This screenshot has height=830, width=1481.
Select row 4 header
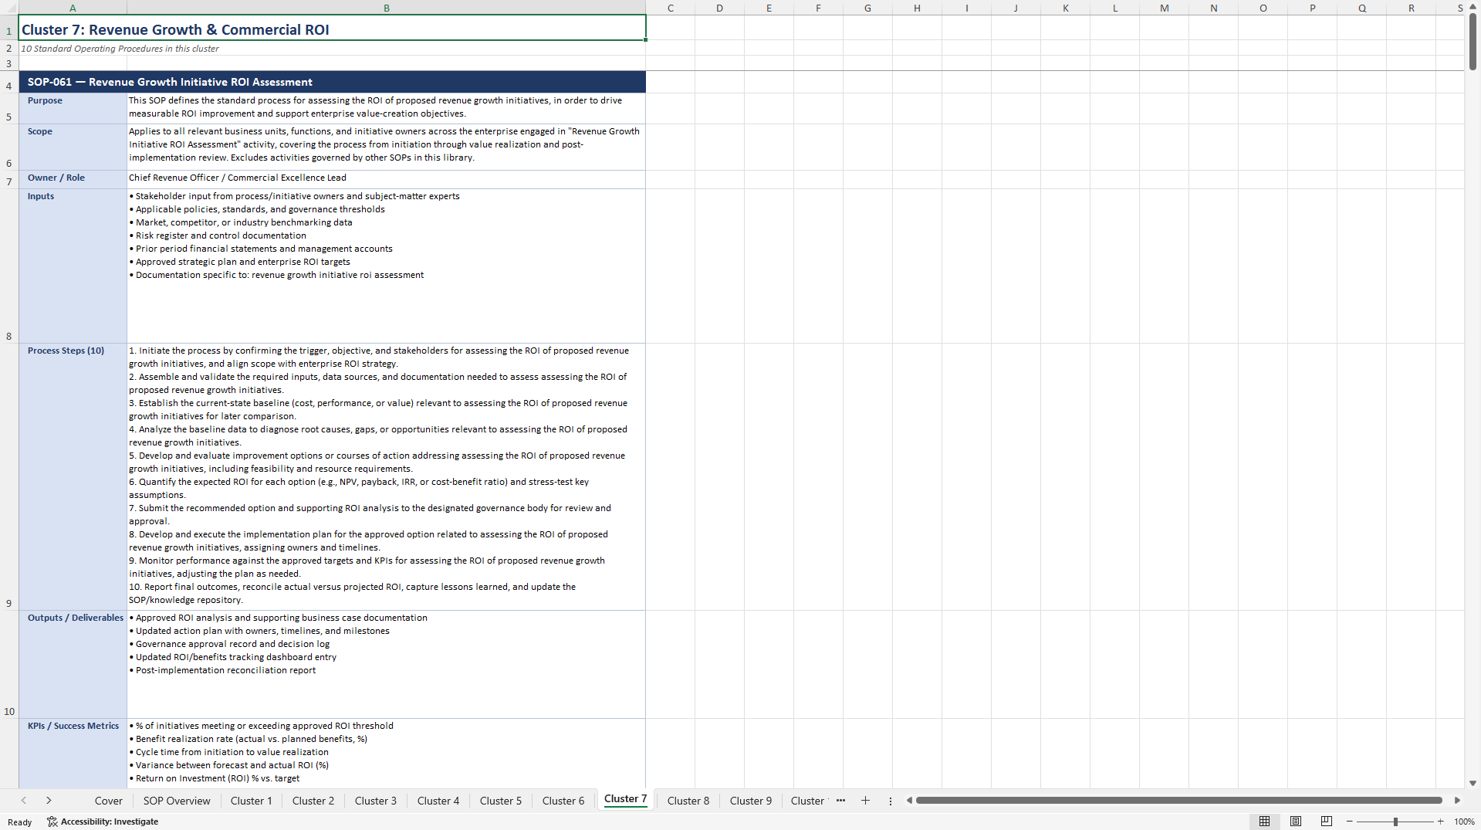9,82
